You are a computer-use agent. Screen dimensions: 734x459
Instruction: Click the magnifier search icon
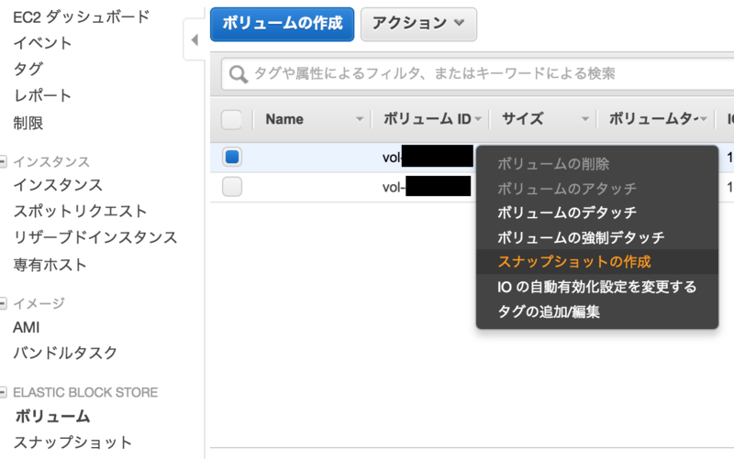click(x=238, y=74)
